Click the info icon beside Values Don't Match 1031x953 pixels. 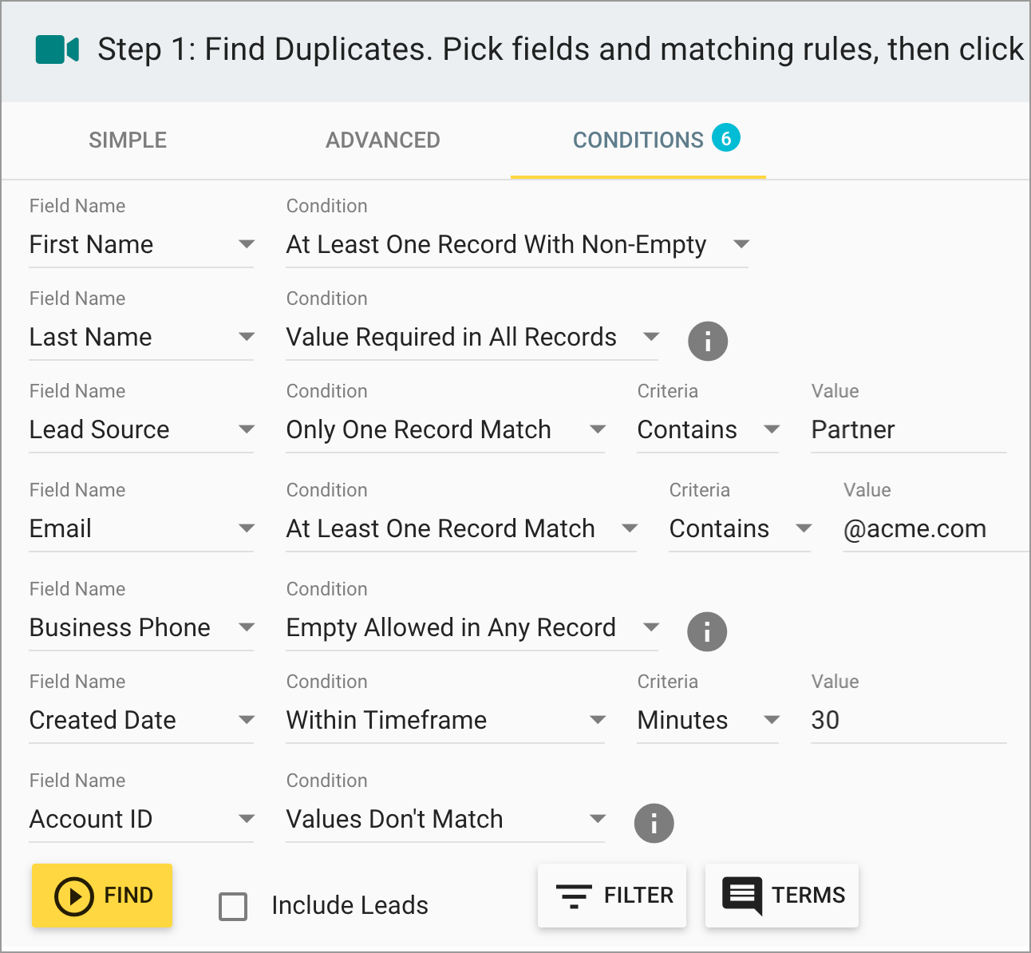654,823
